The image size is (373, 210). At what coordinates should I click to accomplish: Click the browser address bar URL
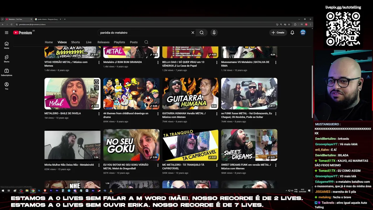tap(32, 24)
